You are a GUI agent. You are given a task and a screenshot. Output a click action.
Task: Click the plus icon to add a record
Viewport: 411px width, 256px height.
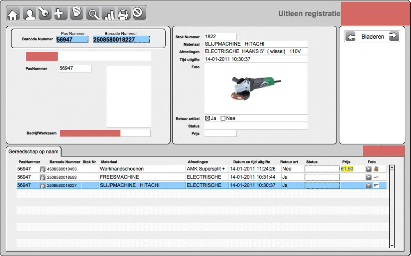pyautogui.click(x=60, y=14)
